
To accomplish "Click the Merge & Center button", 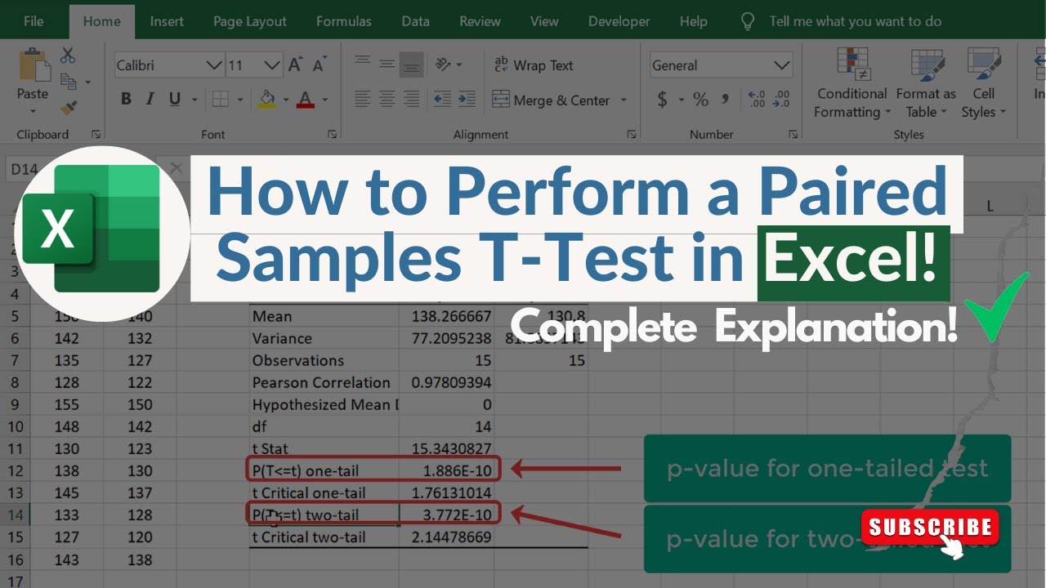I will [x=552, y=100].
